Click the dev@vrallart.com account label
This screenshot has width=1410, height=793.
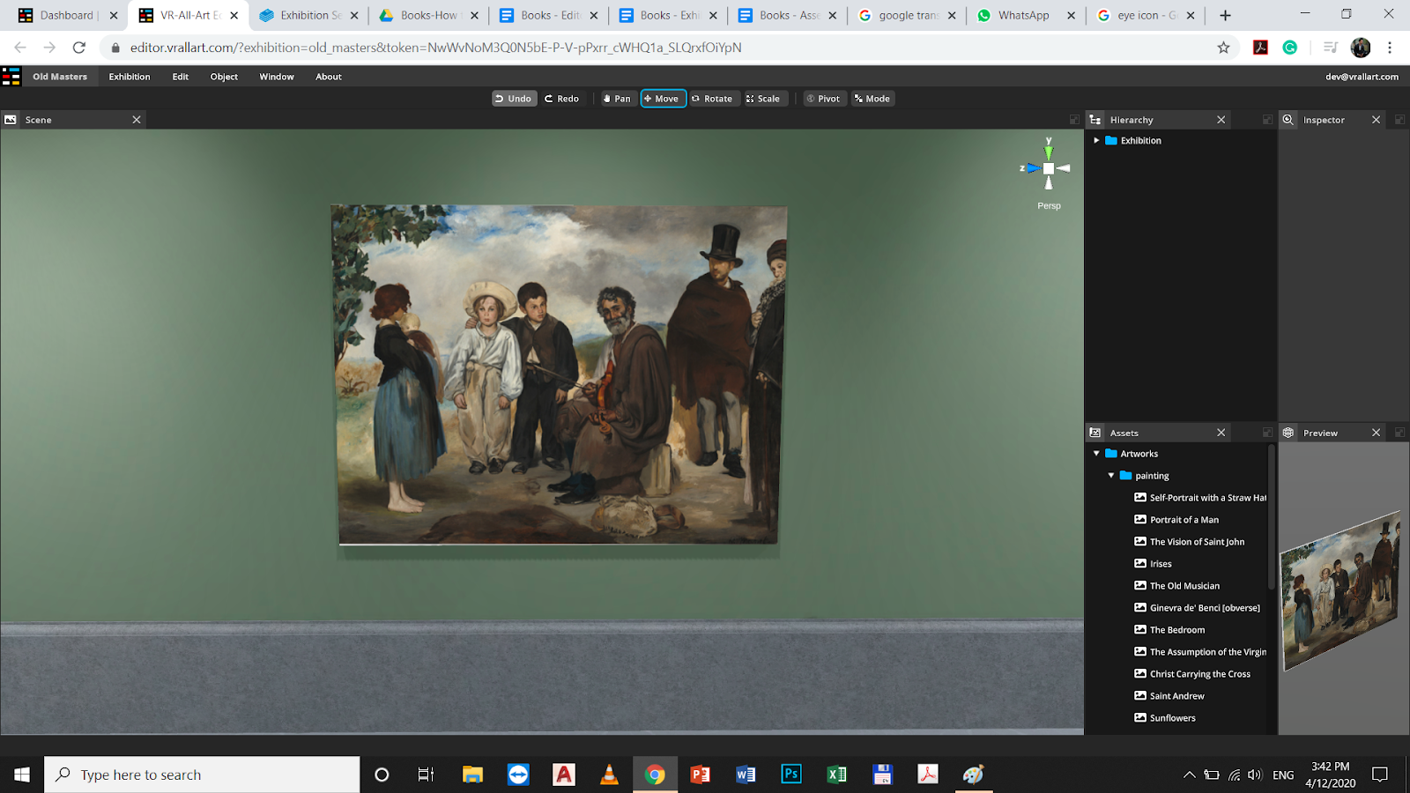point(1362,77)
